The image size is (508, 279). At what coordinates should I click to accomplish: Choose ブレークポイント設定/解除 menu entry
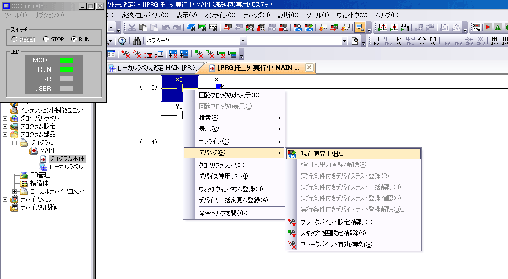pyautogui.click(x=354, y=222)
